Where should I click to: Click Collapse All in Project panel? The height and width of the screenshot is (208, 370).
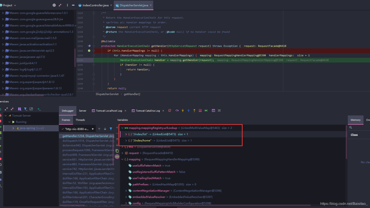(x=60, y=5)
